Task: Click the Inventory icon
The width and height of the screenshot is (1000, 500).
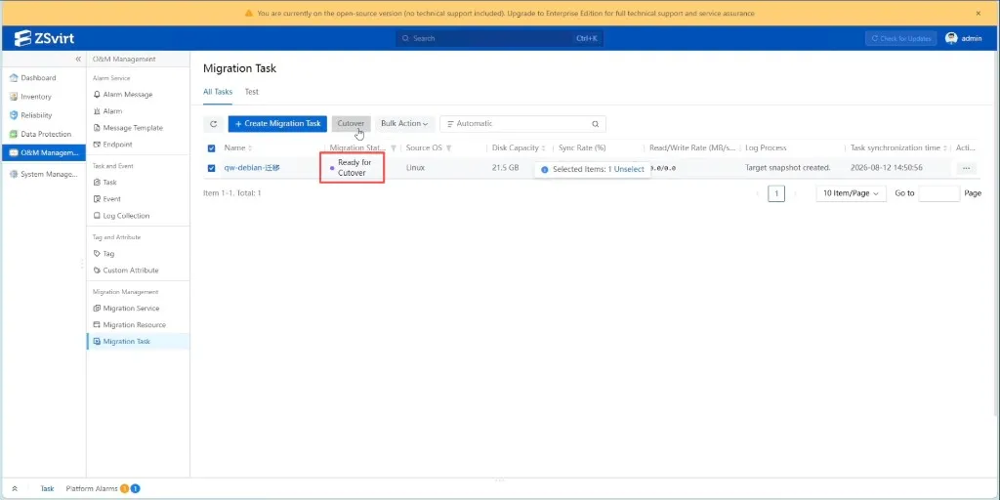Action: click(x=14, y=97)
